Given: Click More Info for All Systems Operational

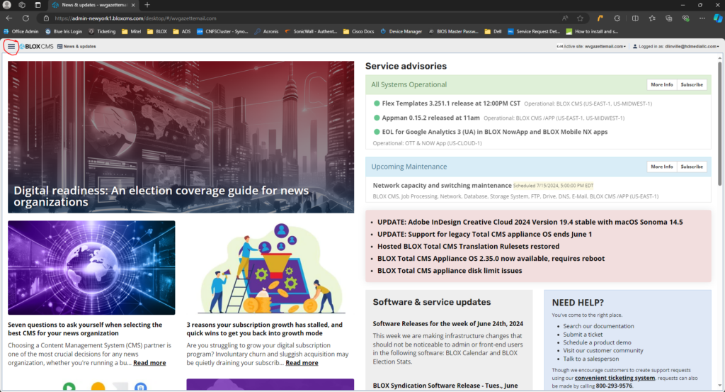Looking at the screenshot, I should pos(661,84).
